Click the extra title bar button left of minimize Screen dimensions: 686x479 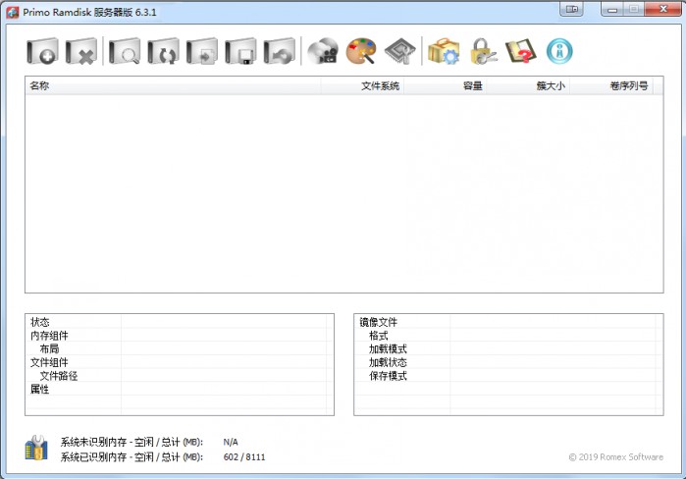[571, 9]
